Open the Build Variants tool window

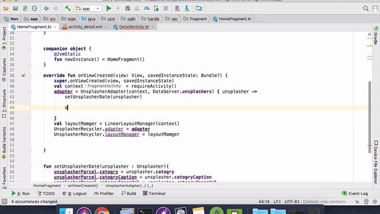click(x=4, y=143)
